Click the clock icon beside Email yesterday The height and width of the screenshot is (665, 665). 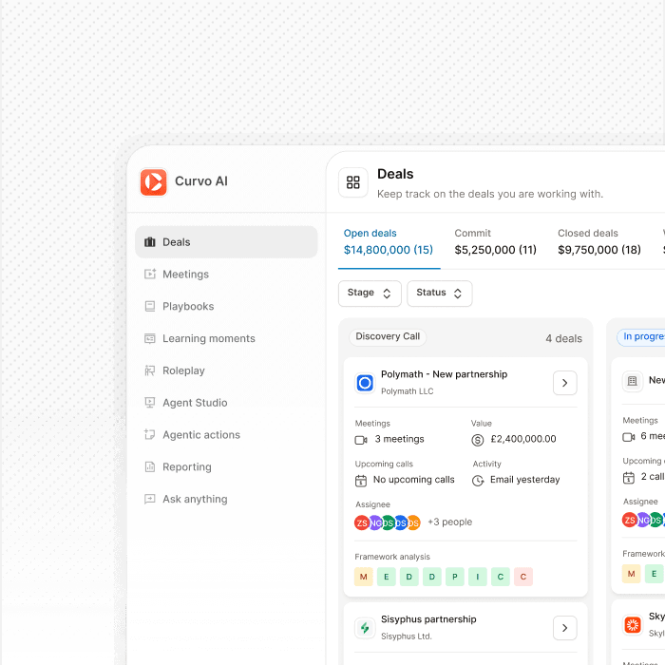pyautogui.click(x=478, y=481)
